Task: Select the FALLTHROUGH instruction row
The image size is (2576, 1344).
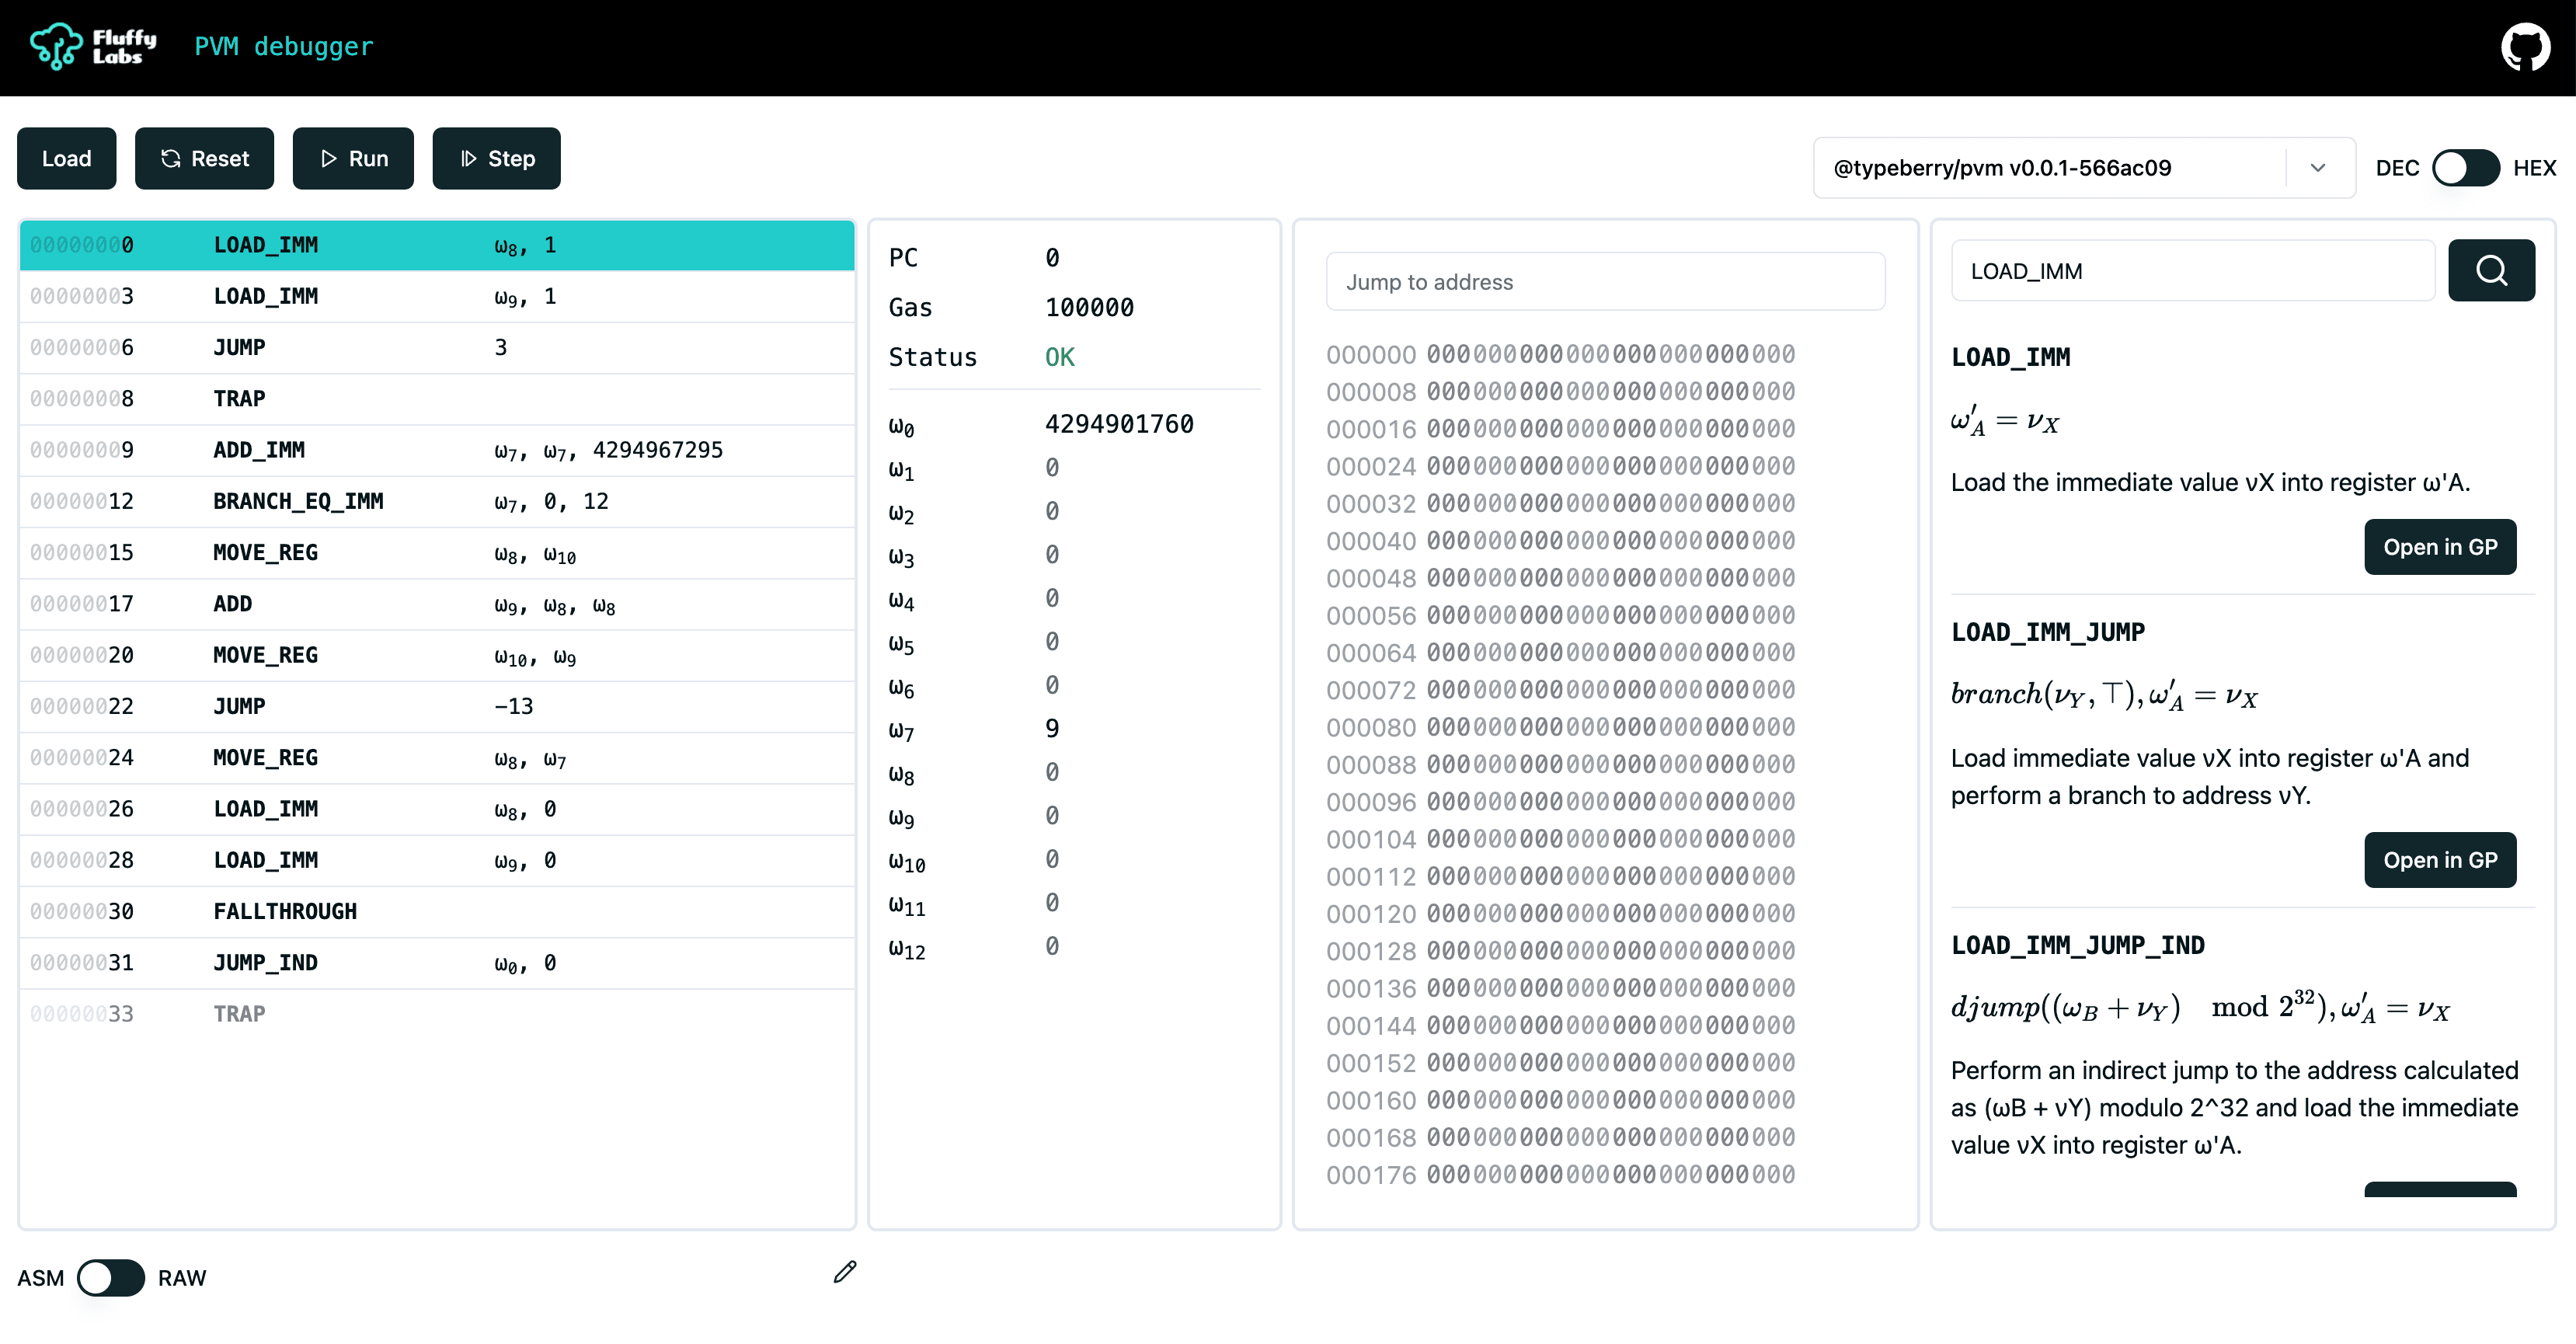Action: click(x=436, y=911)
